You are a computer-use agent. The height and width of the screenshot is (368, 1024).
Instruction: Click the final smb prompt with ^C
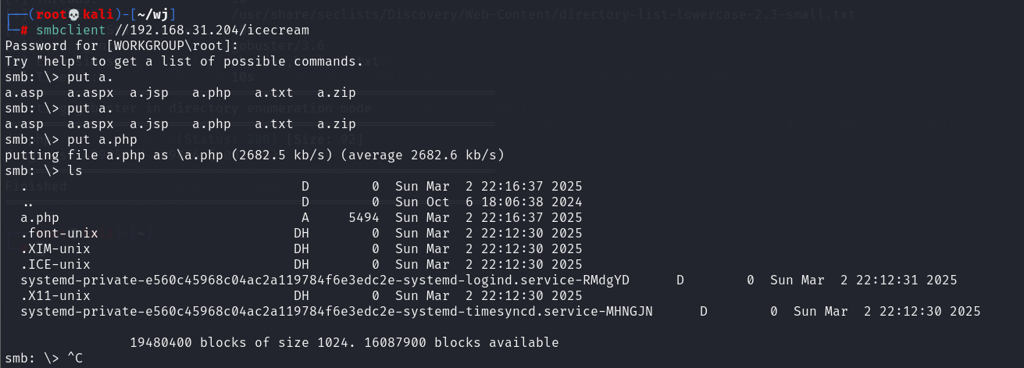(44, 358)
